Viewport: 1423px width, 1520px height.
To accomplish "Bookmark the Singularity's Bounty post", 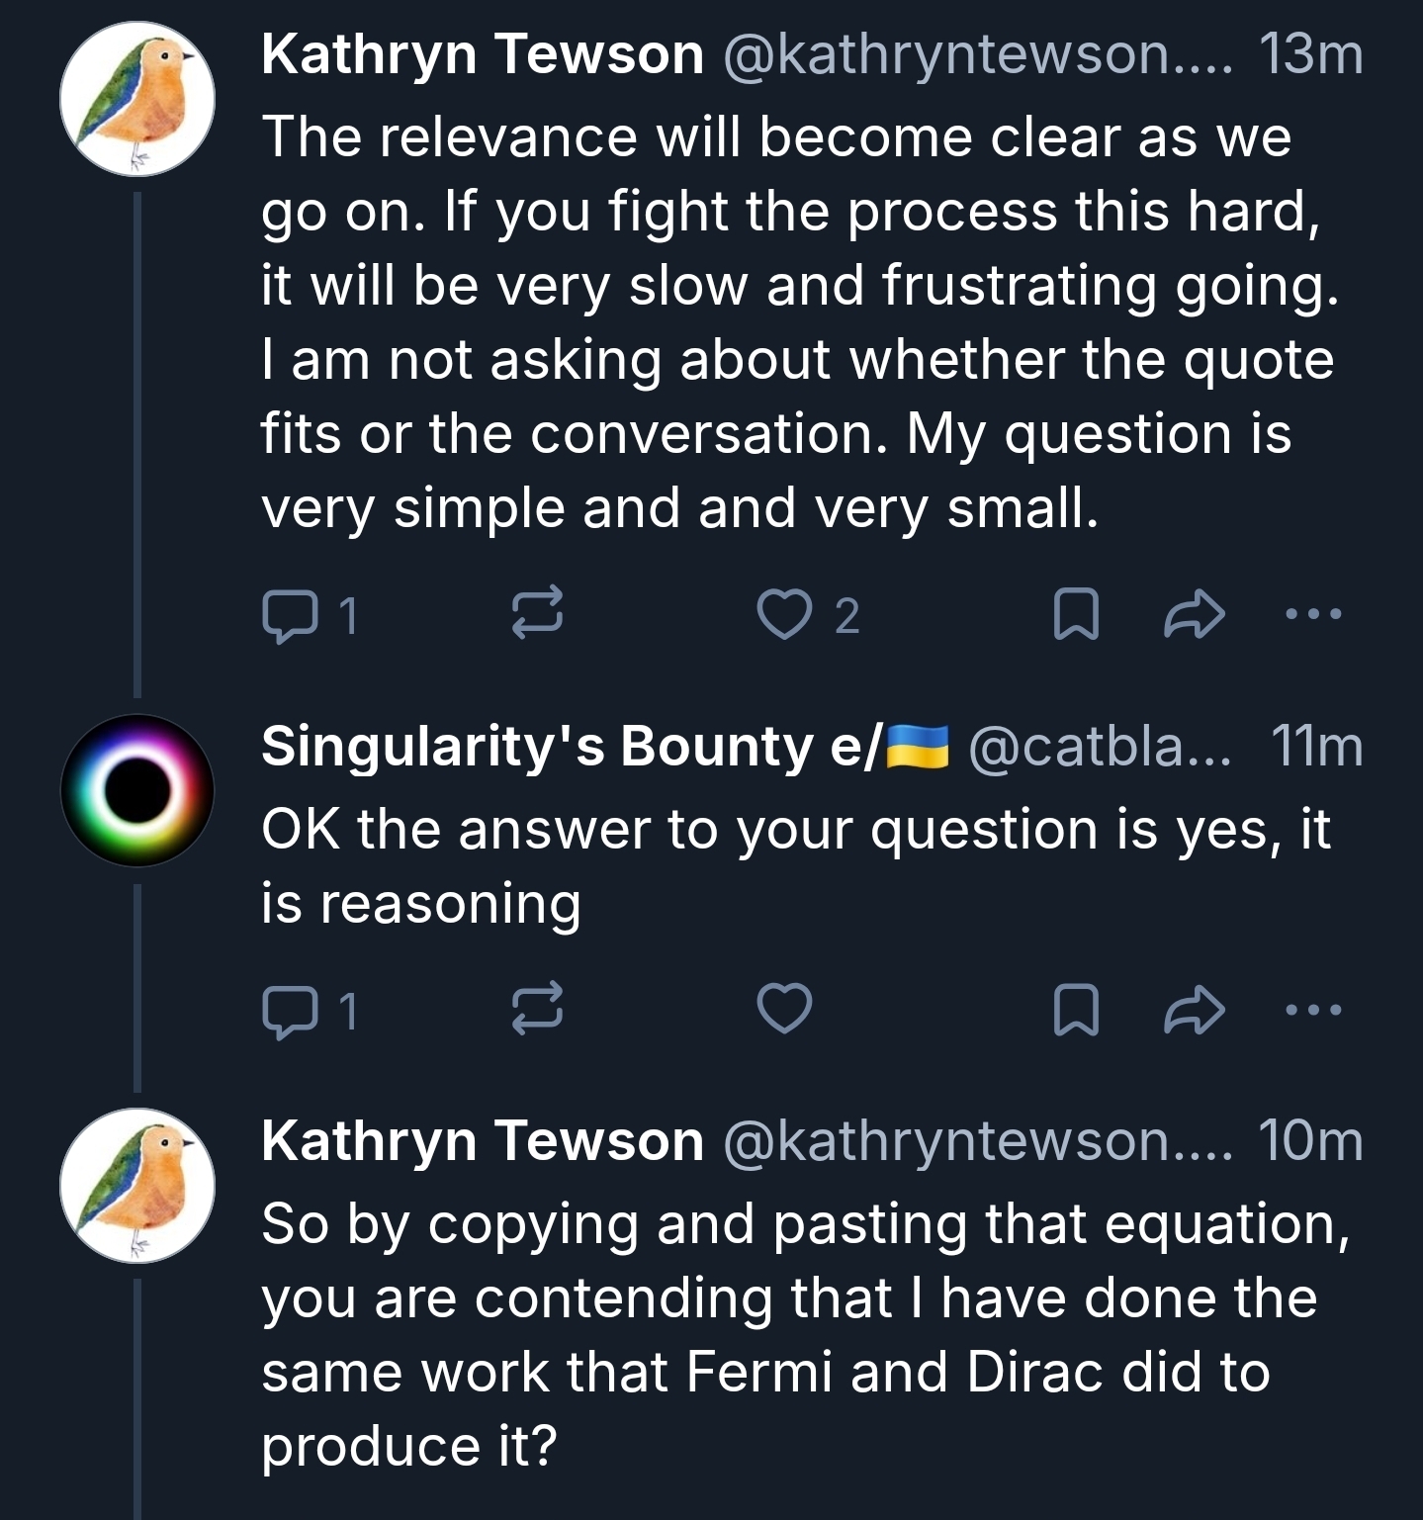I will pos(1076,1010).
